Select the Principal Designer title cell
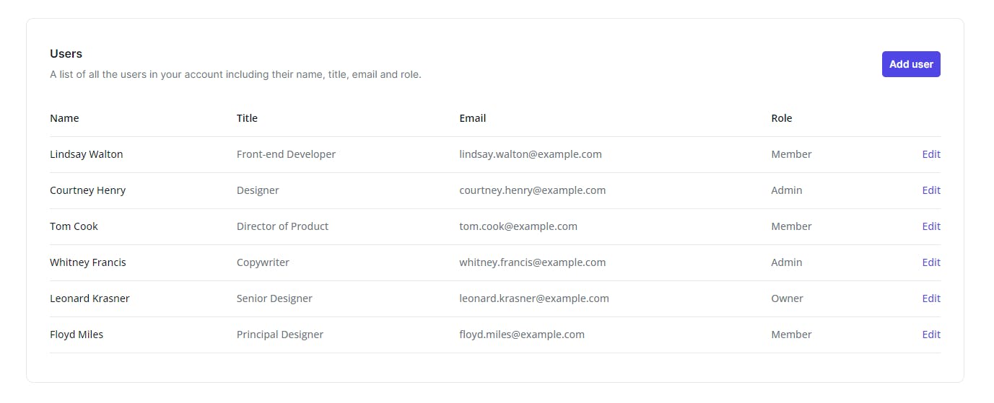 280,335
